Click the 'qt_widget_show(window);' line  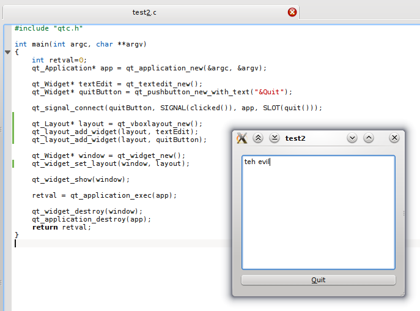[x=81, y=179]
